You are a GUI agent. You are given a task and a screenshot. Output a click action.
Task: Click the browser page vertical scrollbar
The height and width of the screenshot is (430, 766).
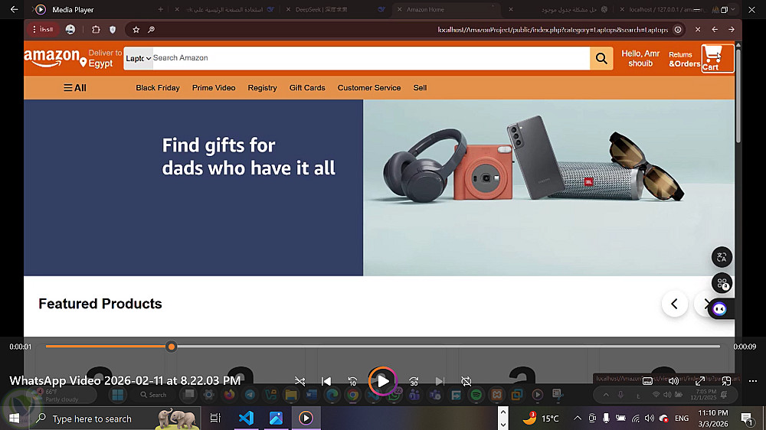[738, 95]
